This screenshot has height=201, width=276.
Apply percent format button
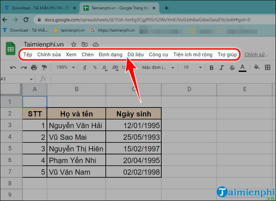[95, 67]
